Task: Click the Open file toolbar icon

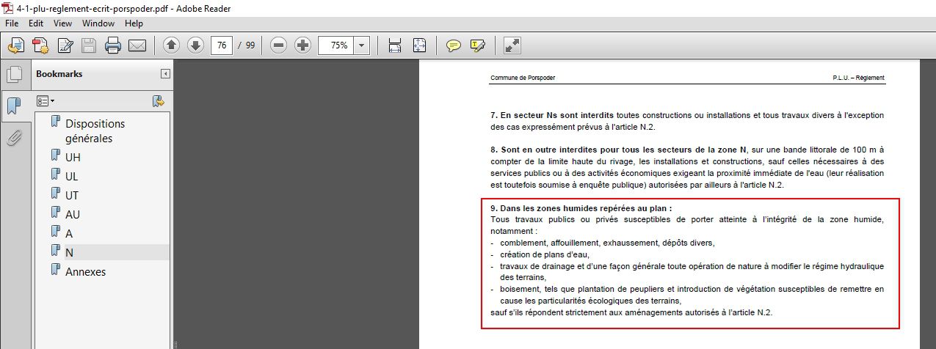Action: 15,45
